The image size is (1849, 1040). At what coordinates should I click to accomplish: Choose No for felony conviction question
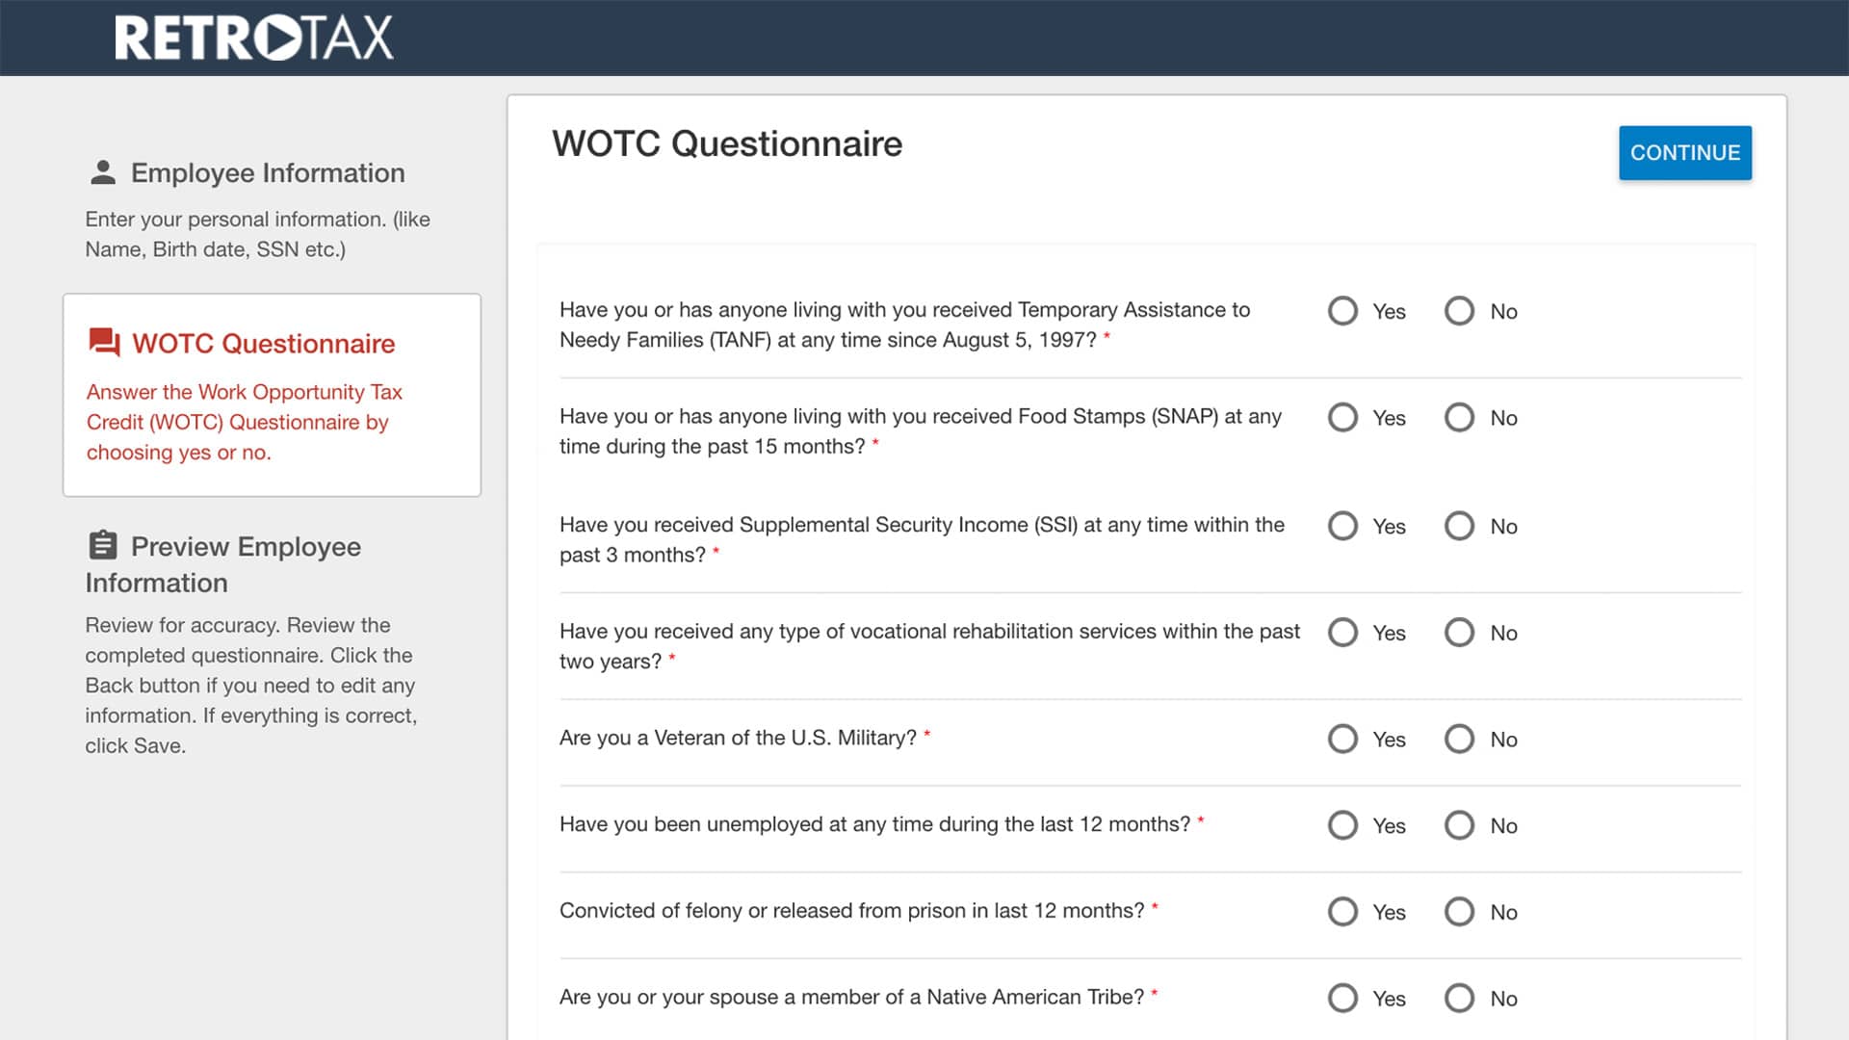pyautogui.click(x=1459, y=912)
